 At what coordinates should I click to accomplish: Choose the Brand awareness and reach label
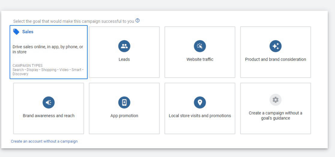(48, 116)
